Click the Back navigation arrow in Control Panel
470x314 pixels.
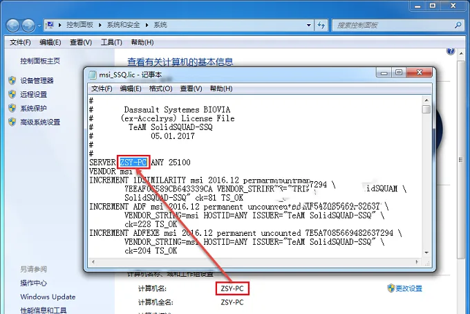(x=13, y=26)
